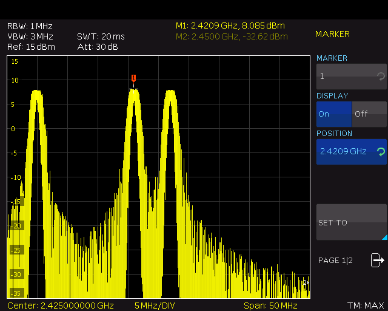The width and height of the screenshot is (388, 311).
Task: Click SWT: 20 ms setting
Action: [101, 36]
